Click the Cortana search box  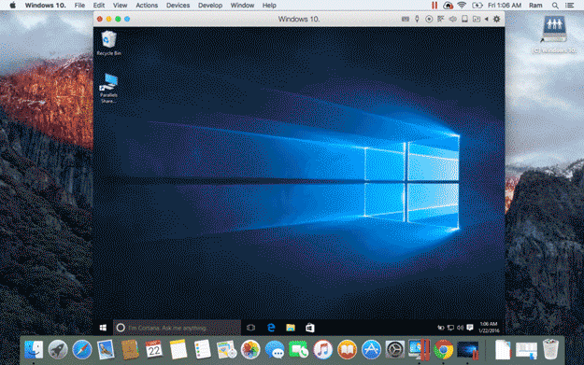click(x=177, y=328)
